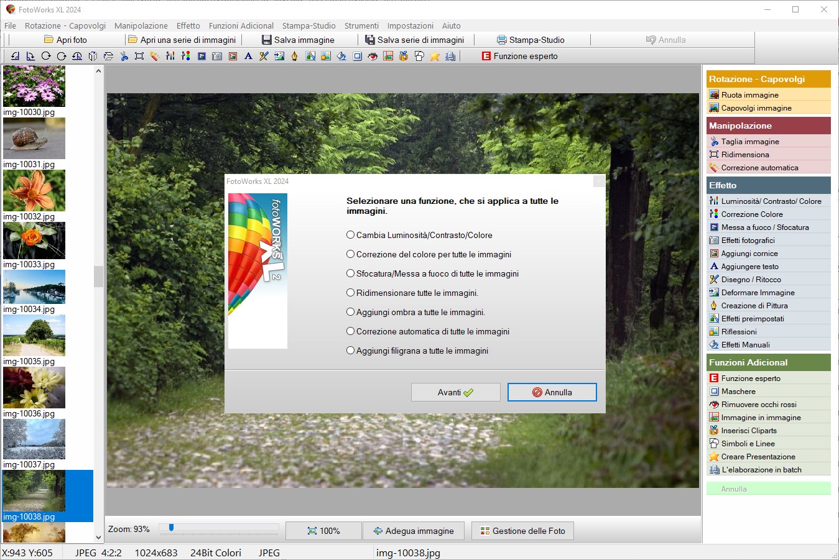839x560 pixels.
Task: Click Annulla button in the dialog
Action: [x=552, y=392]
